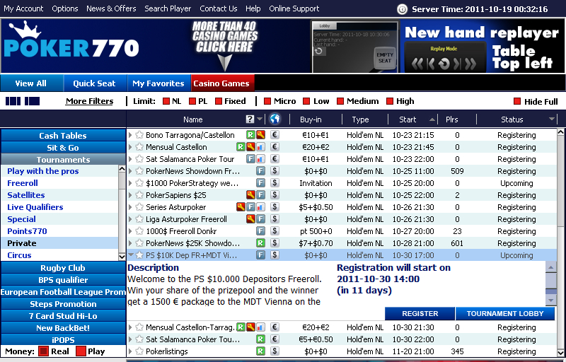Click star for Sat Salamanca Poker Tour 10-23
Screen dimensions: 566x362
[139, 159]
